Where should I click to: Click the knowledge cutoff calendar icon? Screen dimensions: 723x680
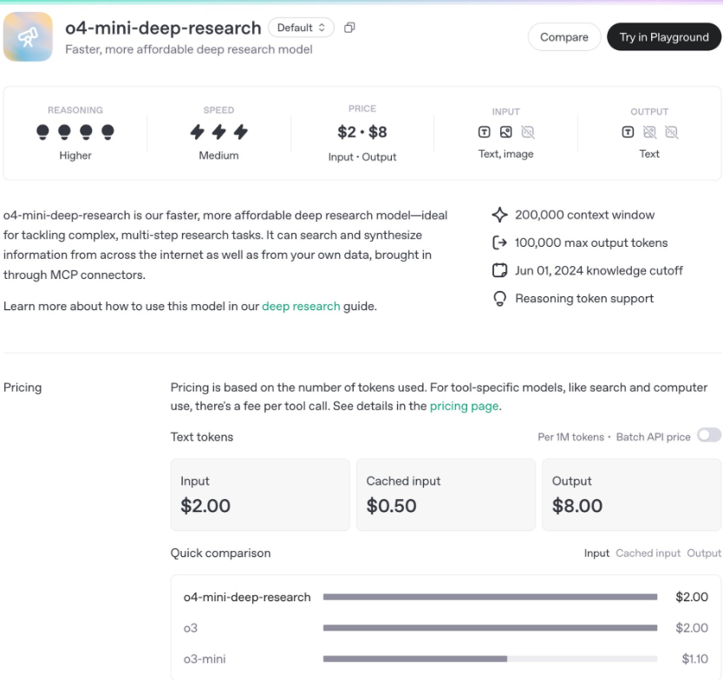pyautogui.click(x=498, y=270)
